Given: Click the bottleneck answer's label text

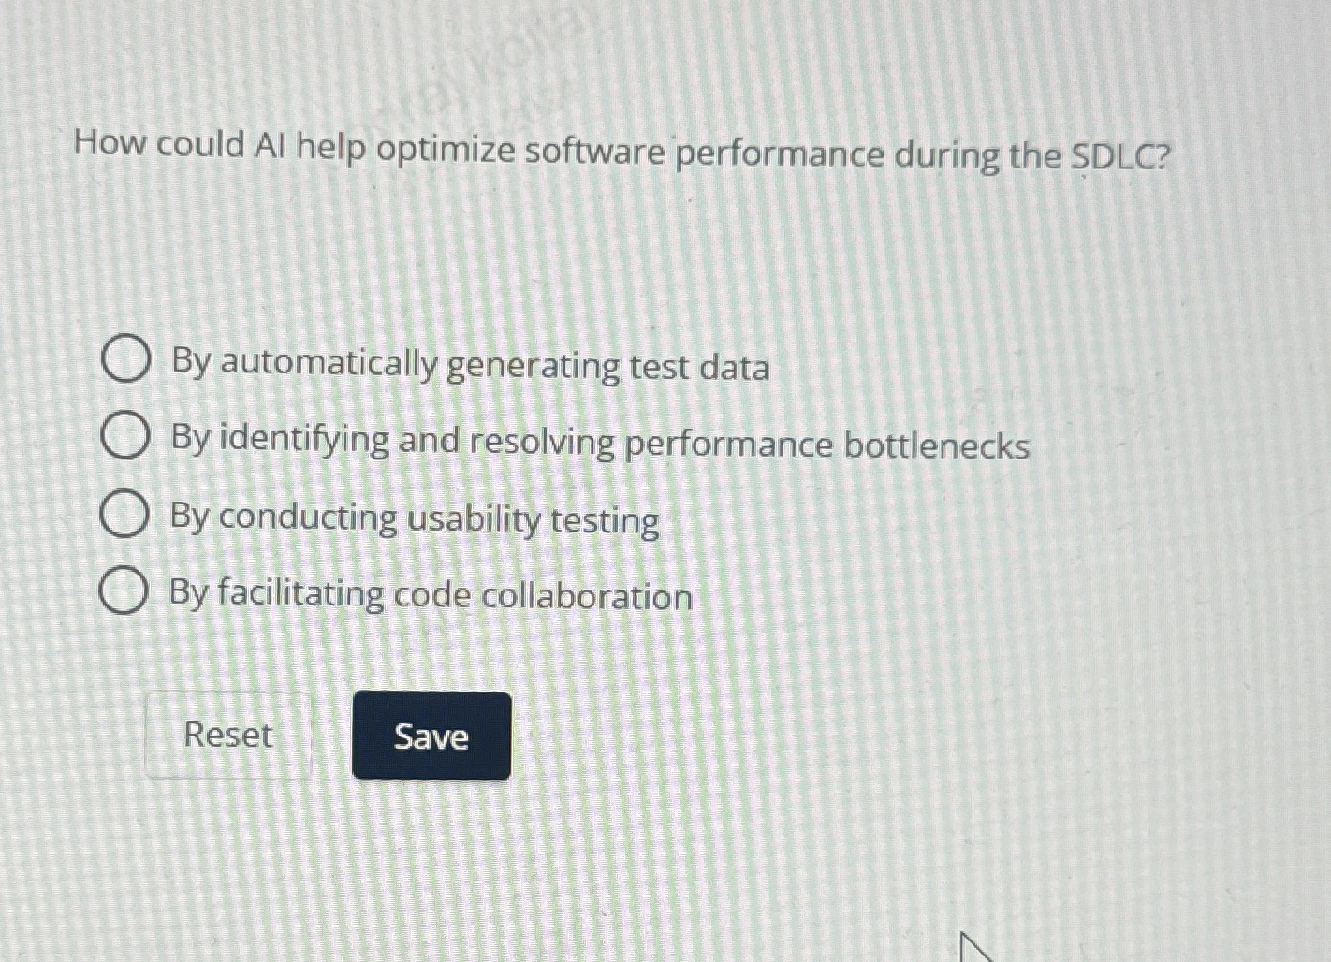Looking at the screenshot, I should pos(599,445).
